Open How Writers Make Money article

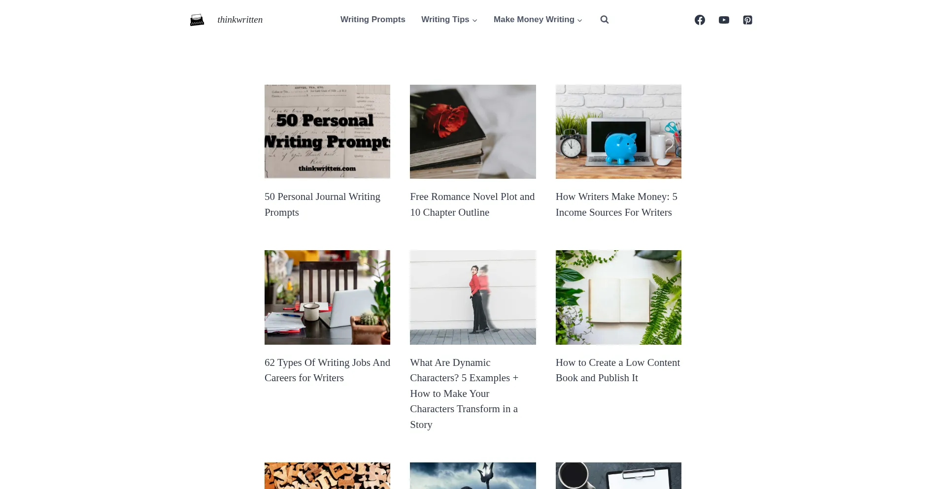click(616, 204)
